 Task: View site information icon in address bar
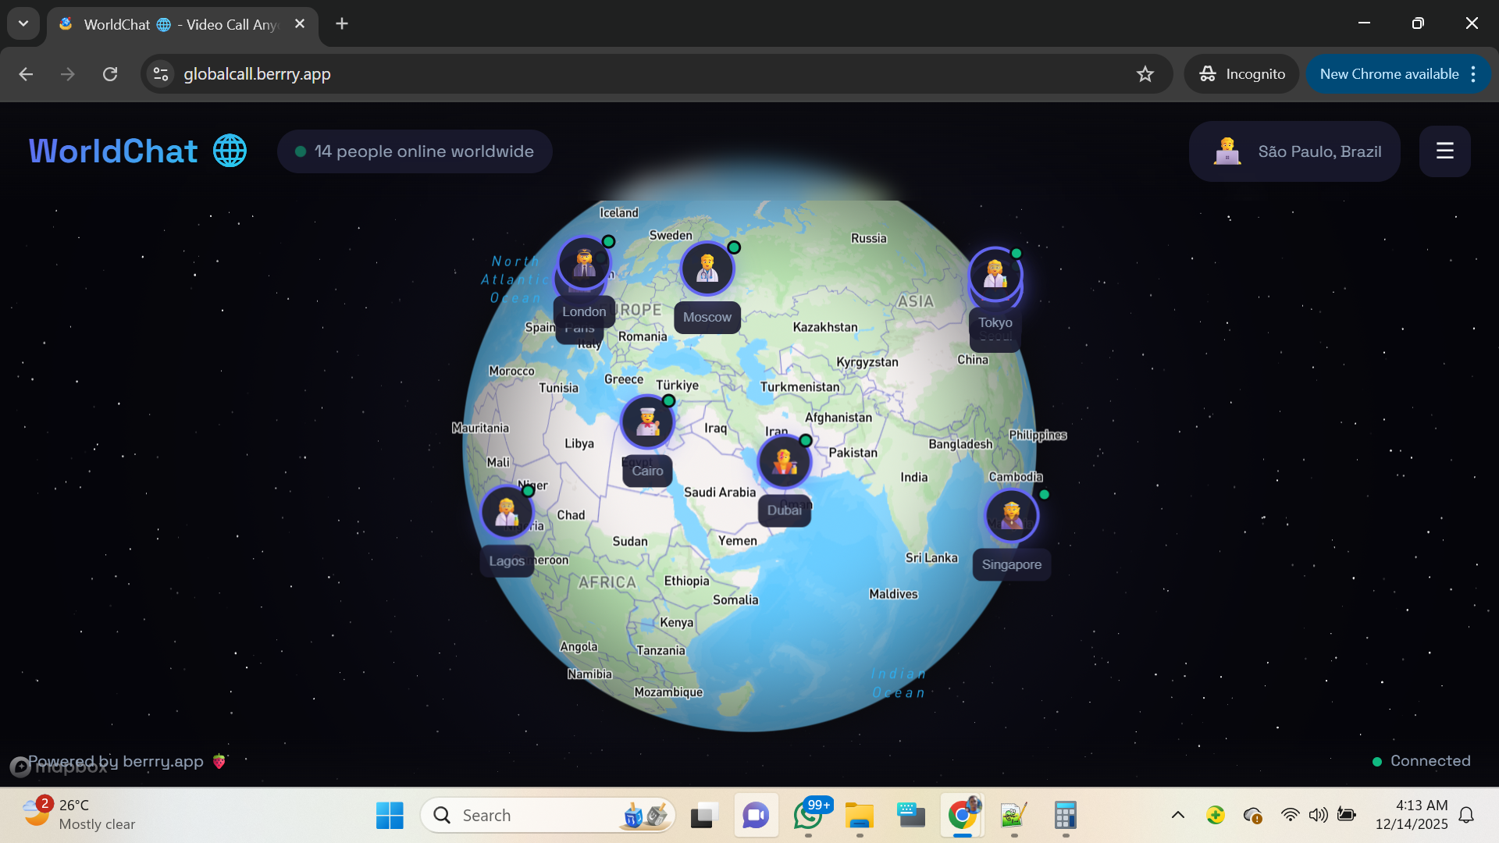coord(161,74)
